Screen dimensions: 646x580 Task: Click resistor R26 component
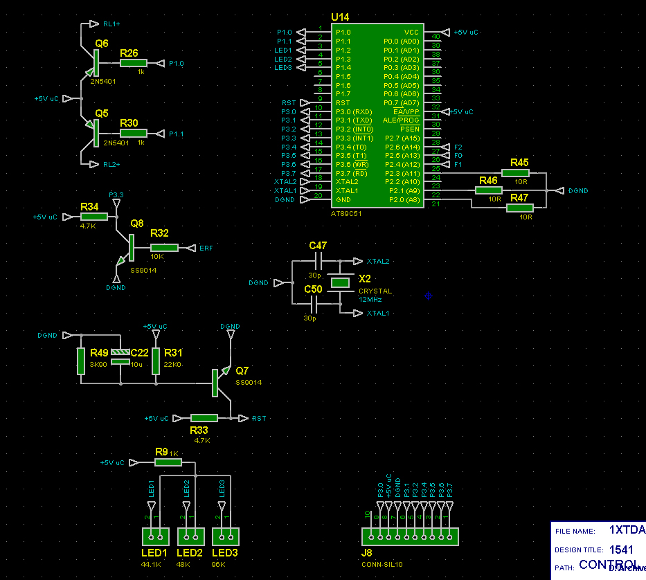[134, 63]
